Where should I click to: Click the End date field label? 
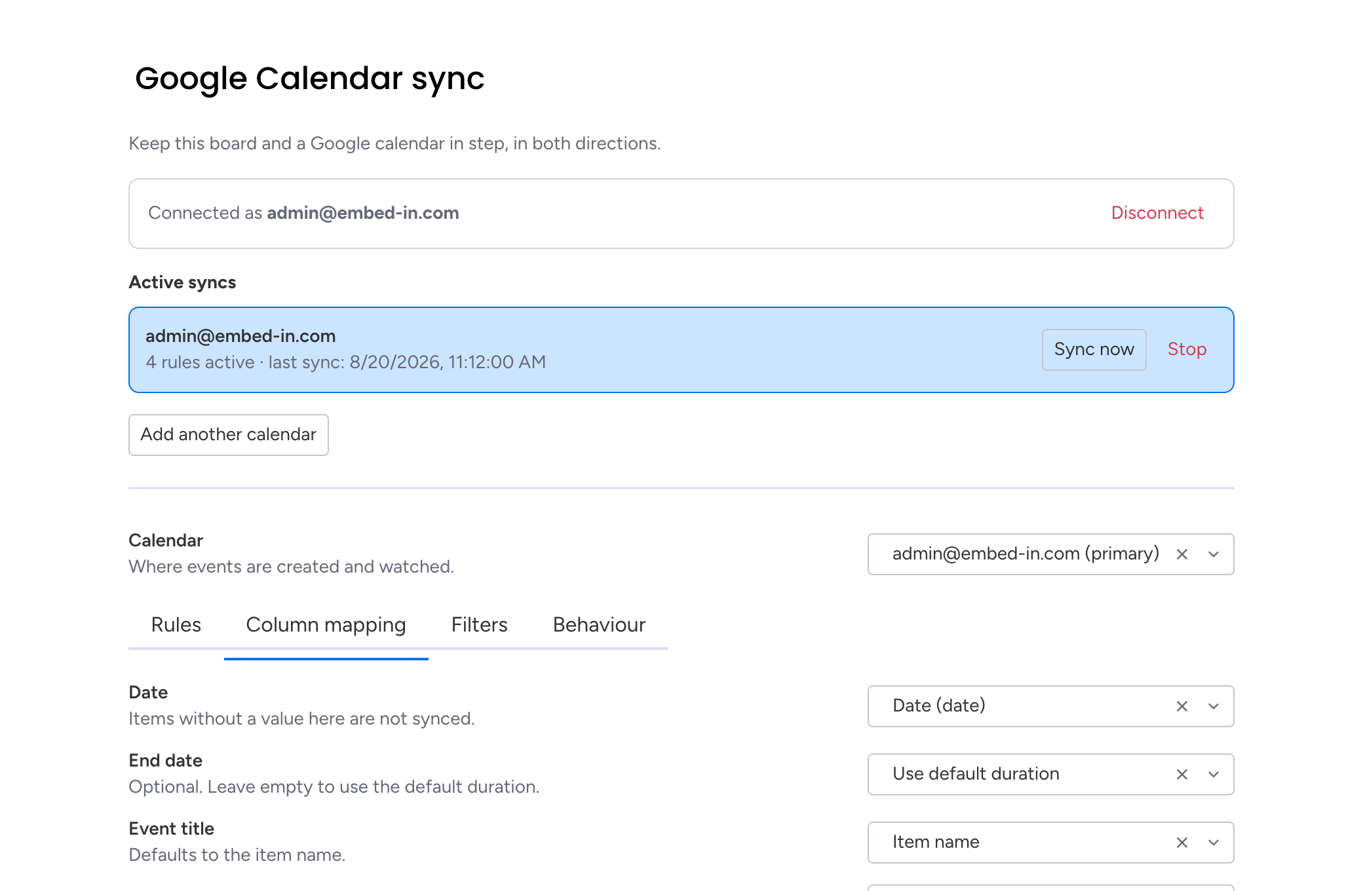tap(166, 761)
